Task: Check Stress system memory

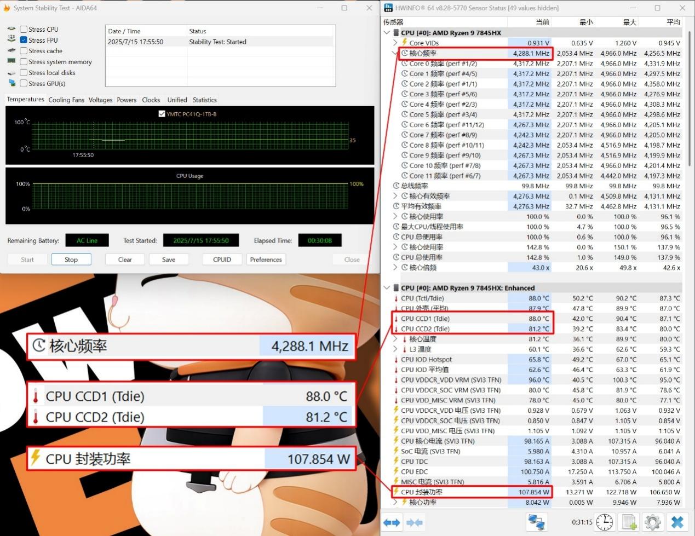Action: (24, 61)
